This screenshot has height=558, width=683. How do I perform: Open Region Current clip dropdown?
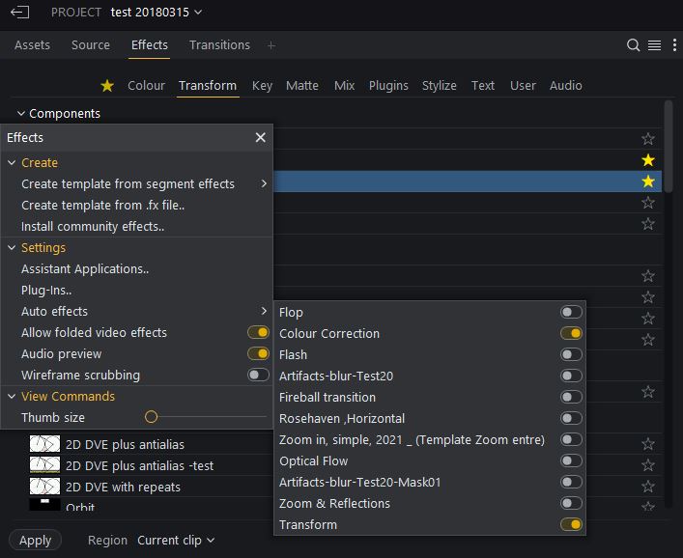tap(176, 541)
